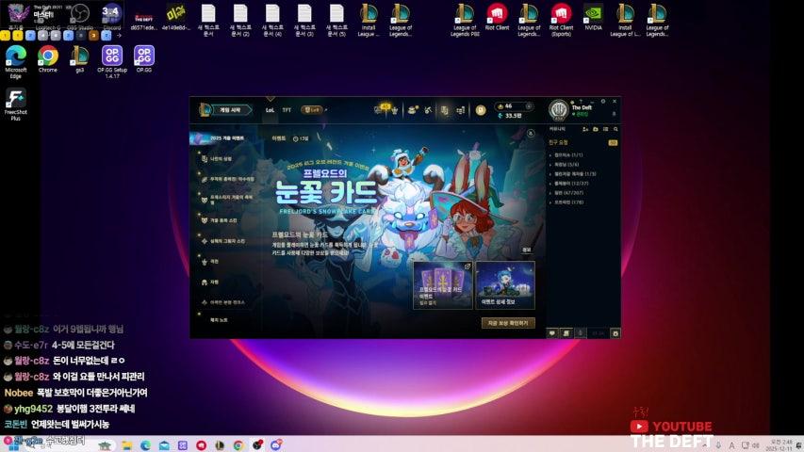Click the client settings icon at bottom-right
This screenshot has height=452, width=804.
615,332
